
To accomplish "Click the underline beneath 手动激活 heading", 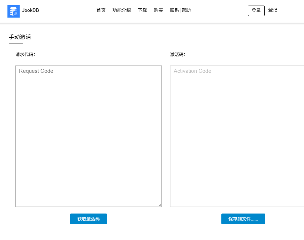I will tap(16, 44).
